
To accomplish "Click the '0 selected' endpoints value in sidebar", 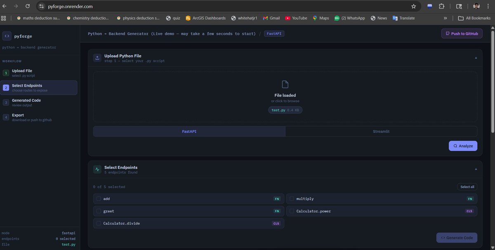I will tap(66, 239).
